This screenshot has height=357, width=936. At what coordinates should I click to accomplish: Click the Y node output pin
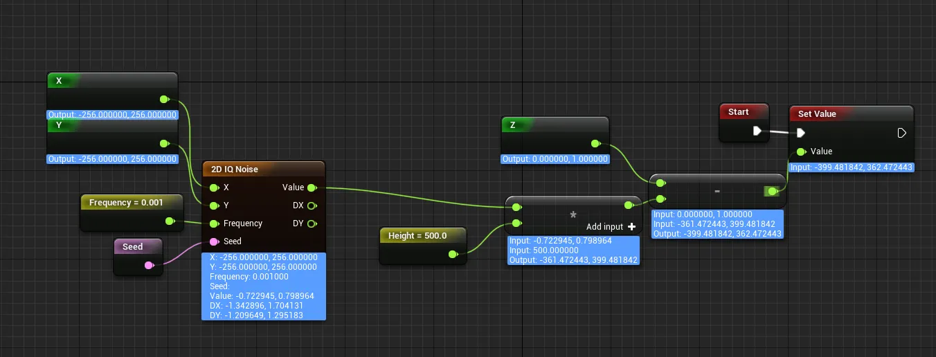pyautogui.click(x=164, y=143)
